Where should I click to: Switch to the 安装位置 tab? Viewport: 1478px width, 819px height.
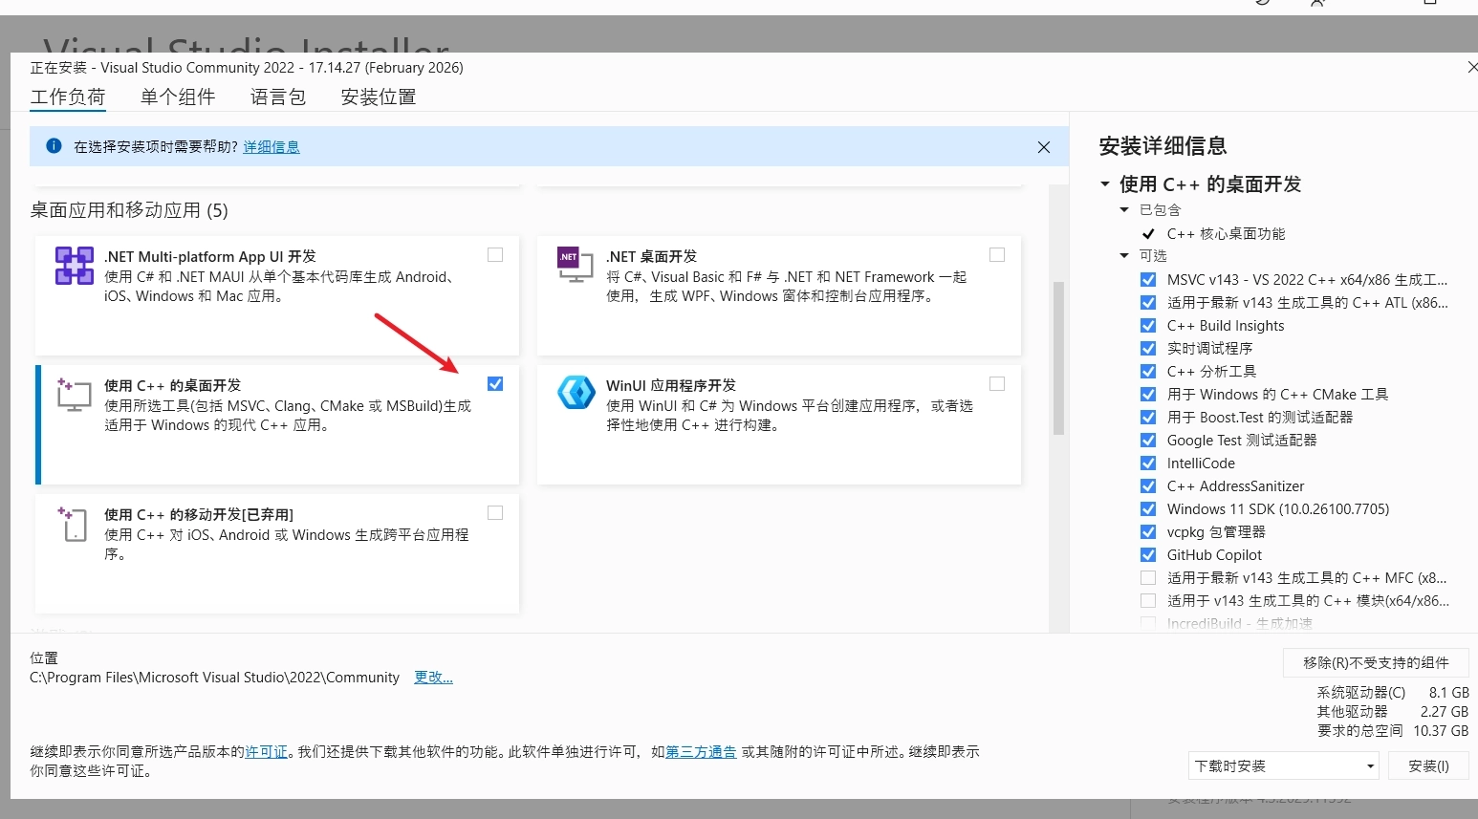[x=379, y=97]
